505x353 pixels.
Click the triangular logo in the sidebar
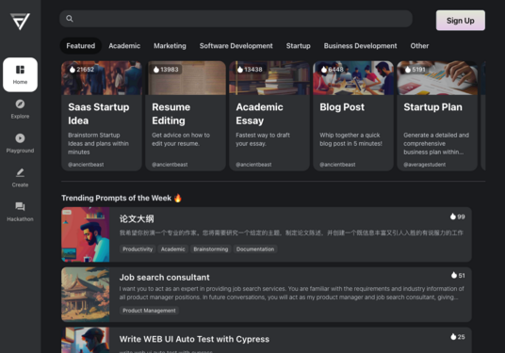tap(20, 22)
